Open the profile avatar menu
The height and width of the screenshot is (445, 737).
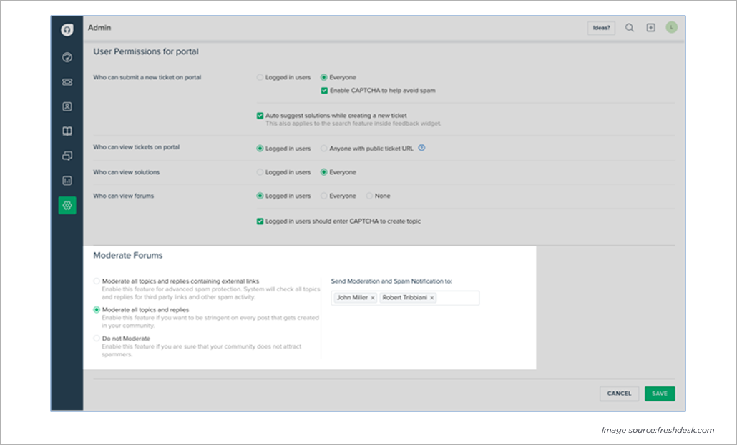(x=671, y=28)
